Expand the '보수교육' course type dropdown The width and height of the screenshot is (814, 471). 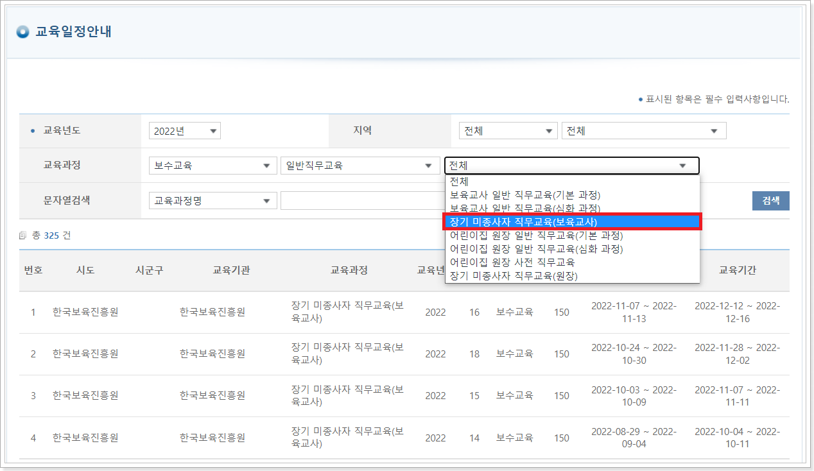point(212,165)
